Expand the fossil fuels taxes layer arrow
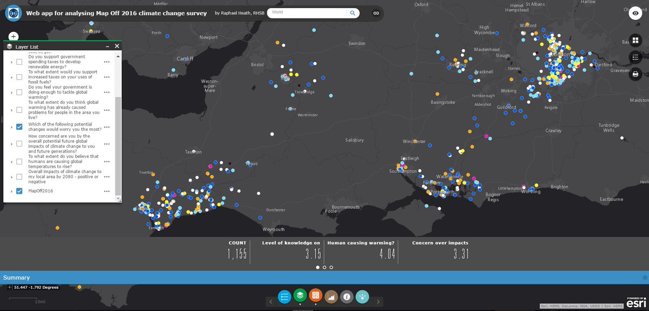The image size is (649, 311). (x=11, y=77)
